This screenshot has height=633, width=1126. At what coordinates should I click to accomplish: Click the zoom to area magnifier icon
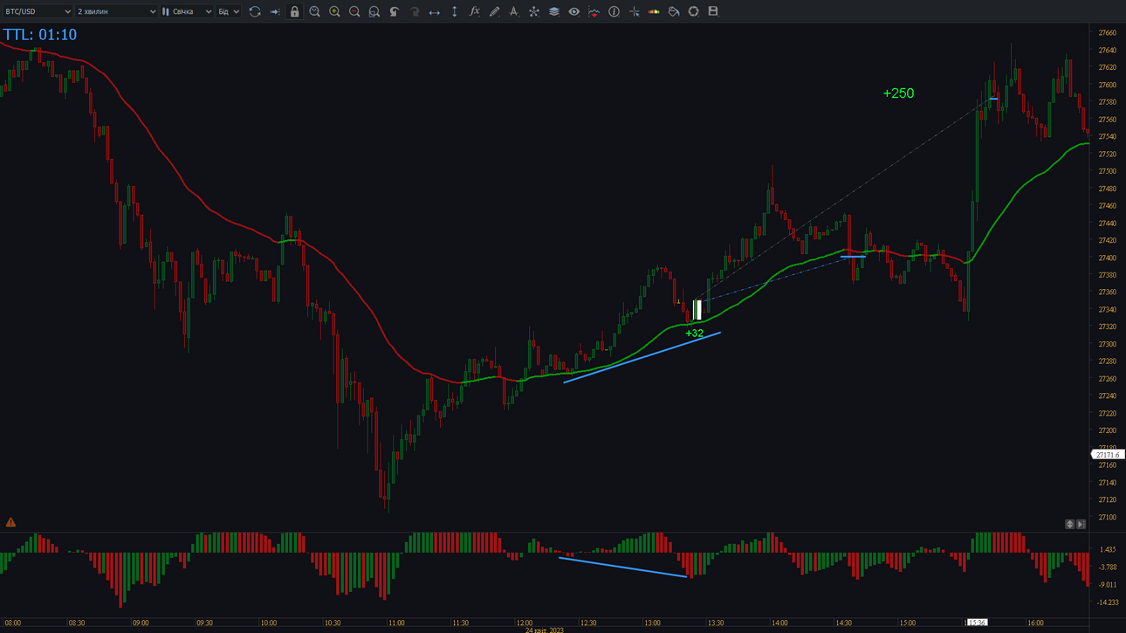pyautogui.click(x=374, y=11)
